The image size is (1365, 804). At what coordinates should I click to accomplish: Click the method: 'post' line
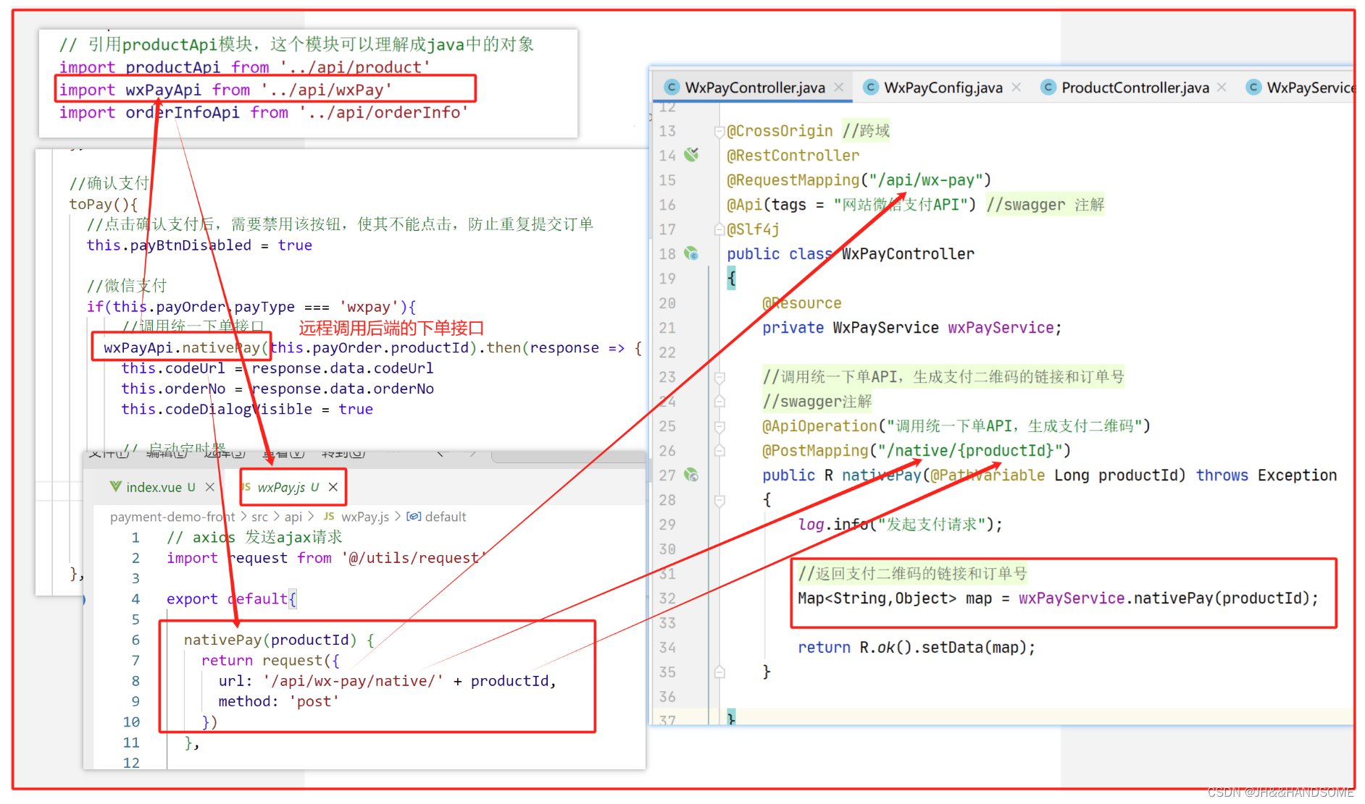coord(279,701)
